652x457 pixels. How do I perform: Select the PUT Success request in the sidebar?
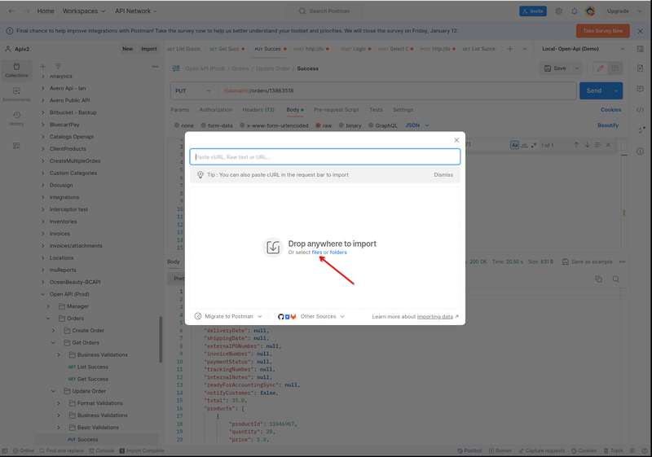83,439
